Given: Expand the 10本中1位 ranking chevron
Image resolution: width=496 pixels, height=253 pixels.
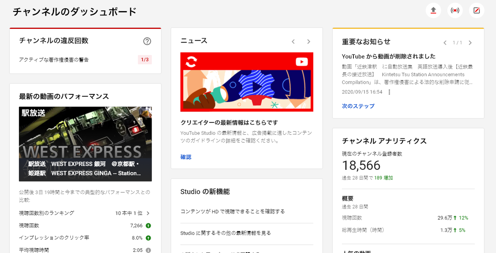Looking at the screenshot, I should coord(148,213).
